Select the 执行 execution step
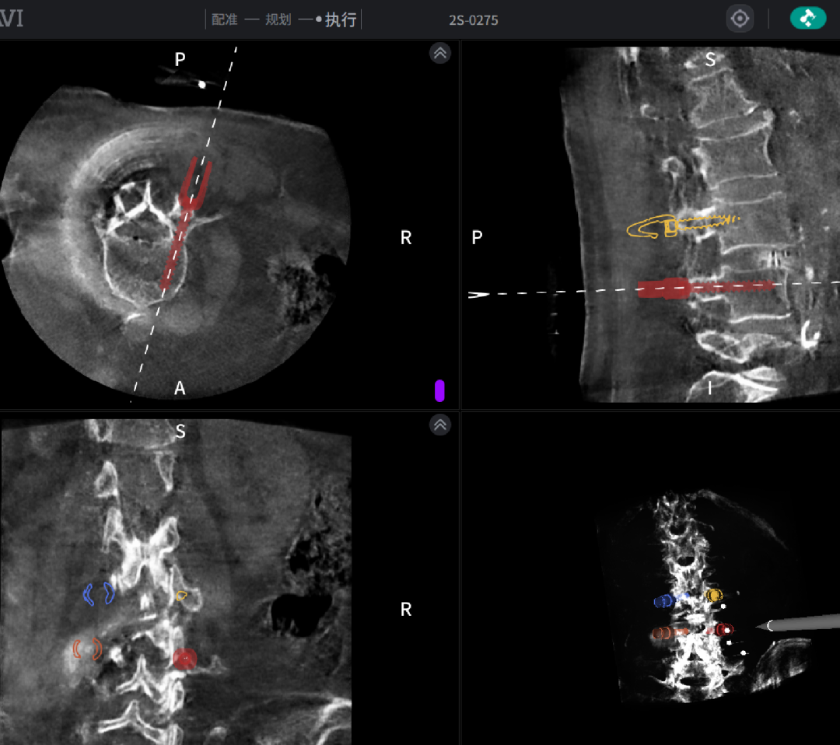This screenshot has width=840, height=745. tap(341, 19)
